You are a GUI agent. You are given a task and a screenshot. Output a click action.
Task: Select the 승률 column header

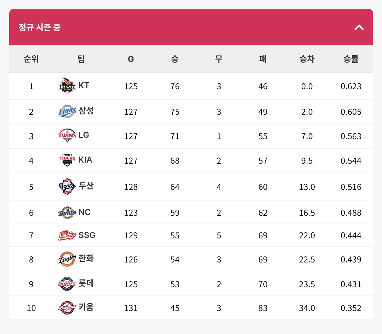coord(351,59)
